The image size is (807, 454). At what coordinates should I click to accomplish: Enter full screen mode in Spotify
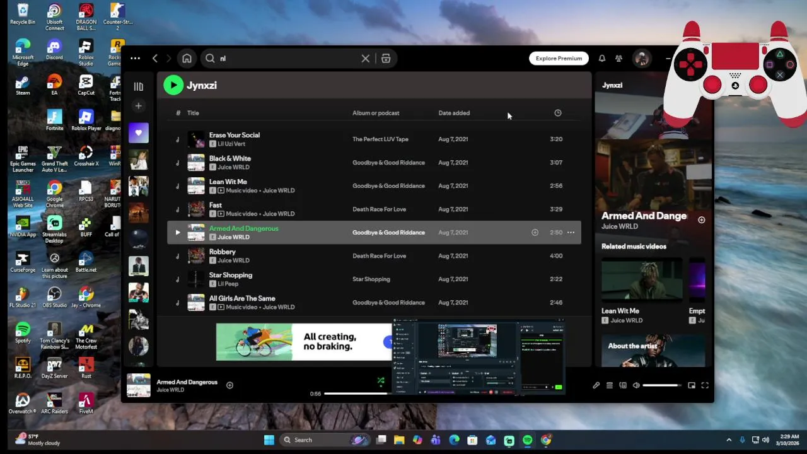(705, 385)
